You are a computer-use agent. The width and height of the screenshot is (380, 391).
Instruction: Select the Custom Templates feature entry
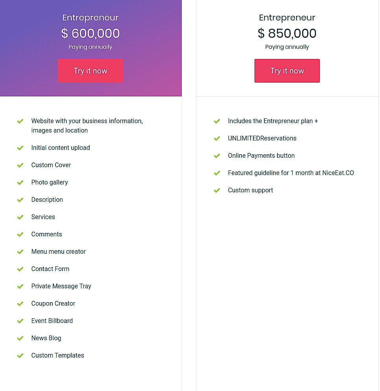57,356
